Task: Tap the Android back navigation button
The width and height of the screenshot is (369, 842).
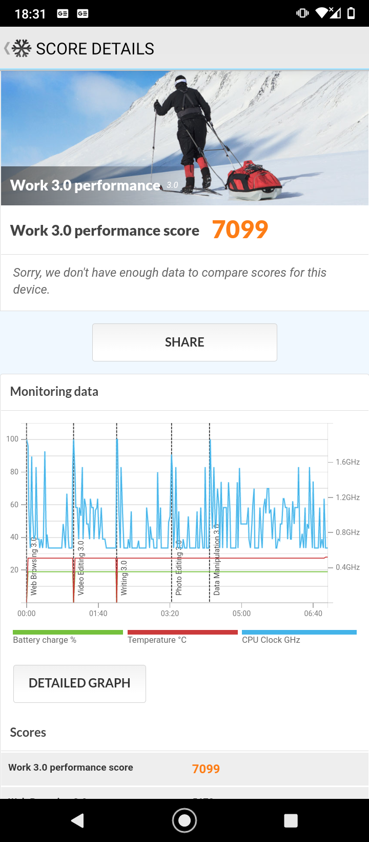Action: tap(77, 820)
